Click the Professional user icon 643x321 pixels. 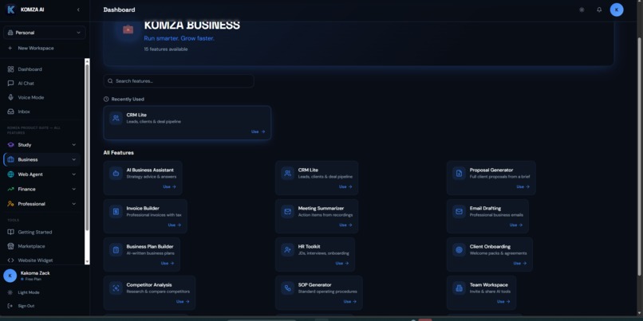pos(10,204)
